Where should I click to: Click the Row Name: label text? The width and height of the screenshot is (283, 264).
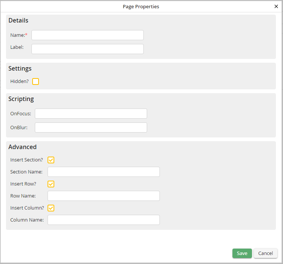23,196
